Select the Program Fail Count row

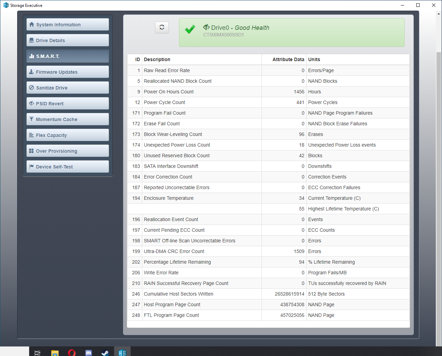click(x=268, y=113)
